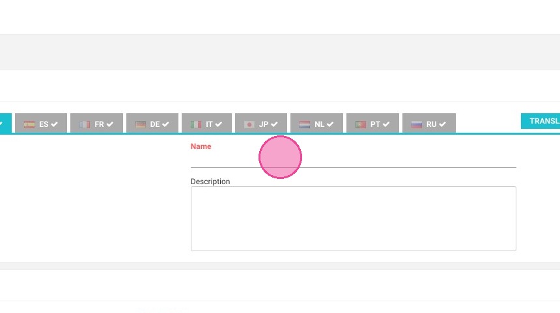The image size is (560, 313).
Task: Click the France flag icon
Action: (x=85, y=124)
